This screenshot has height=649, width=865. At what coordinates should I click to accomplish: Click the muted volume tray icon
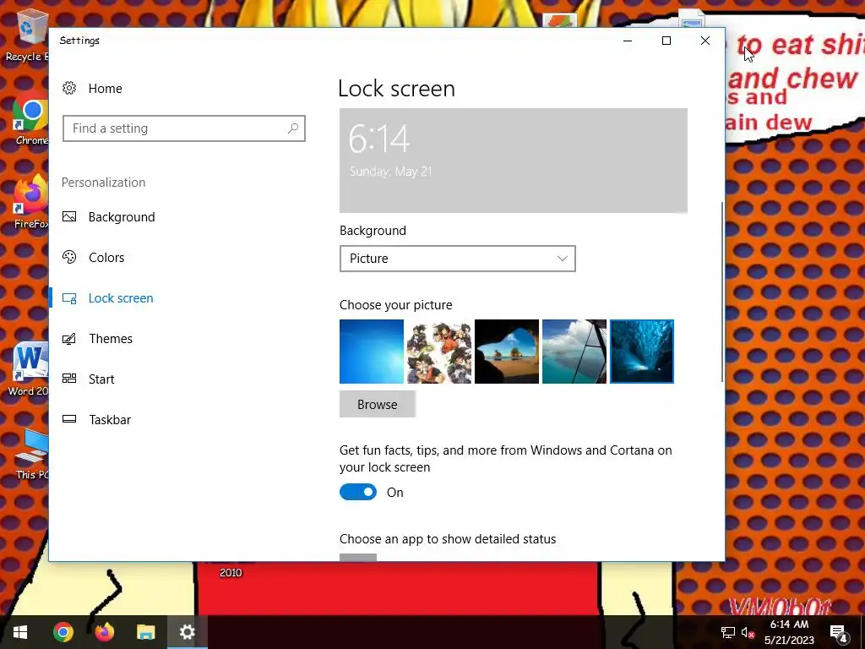point(748,632)
